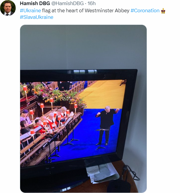Image resolution: width=180 pixels, height=193 pixels.
Task: Open the tweet via the 16h timestamp
Action: [x=91, y=4]
